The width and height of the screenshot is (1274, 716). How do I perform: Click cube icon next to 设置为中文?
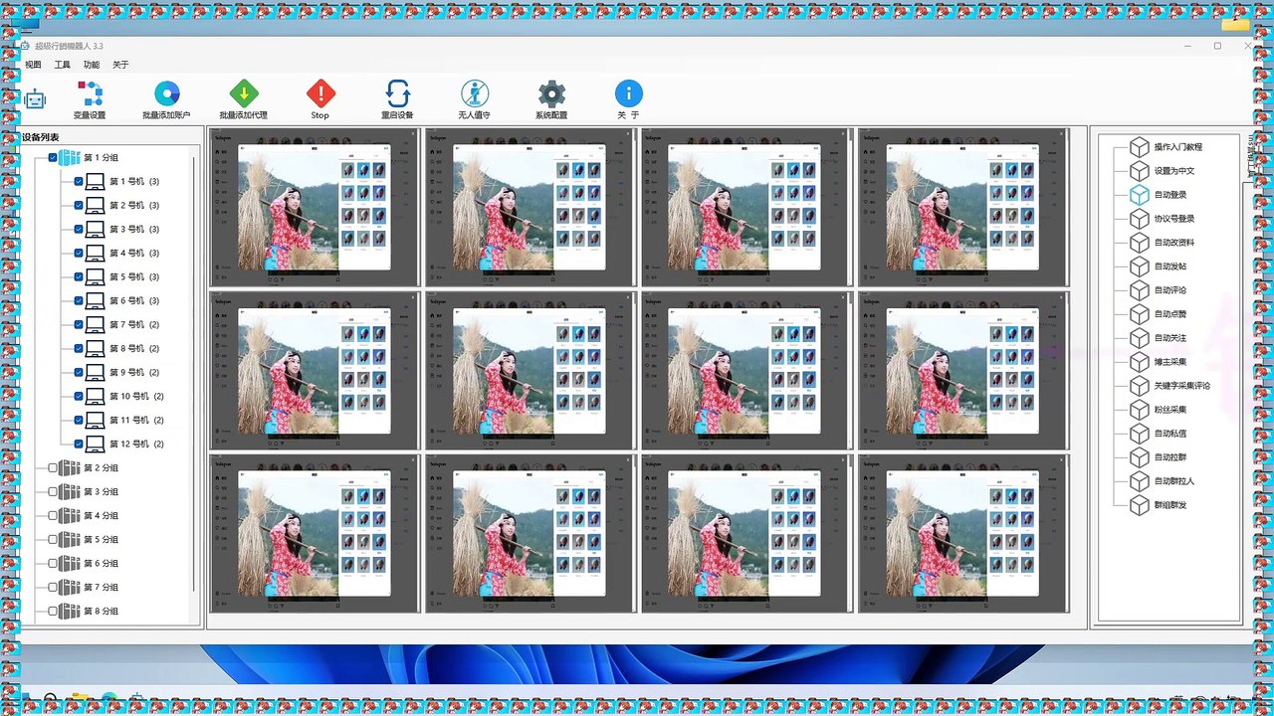click(1139, 171)
